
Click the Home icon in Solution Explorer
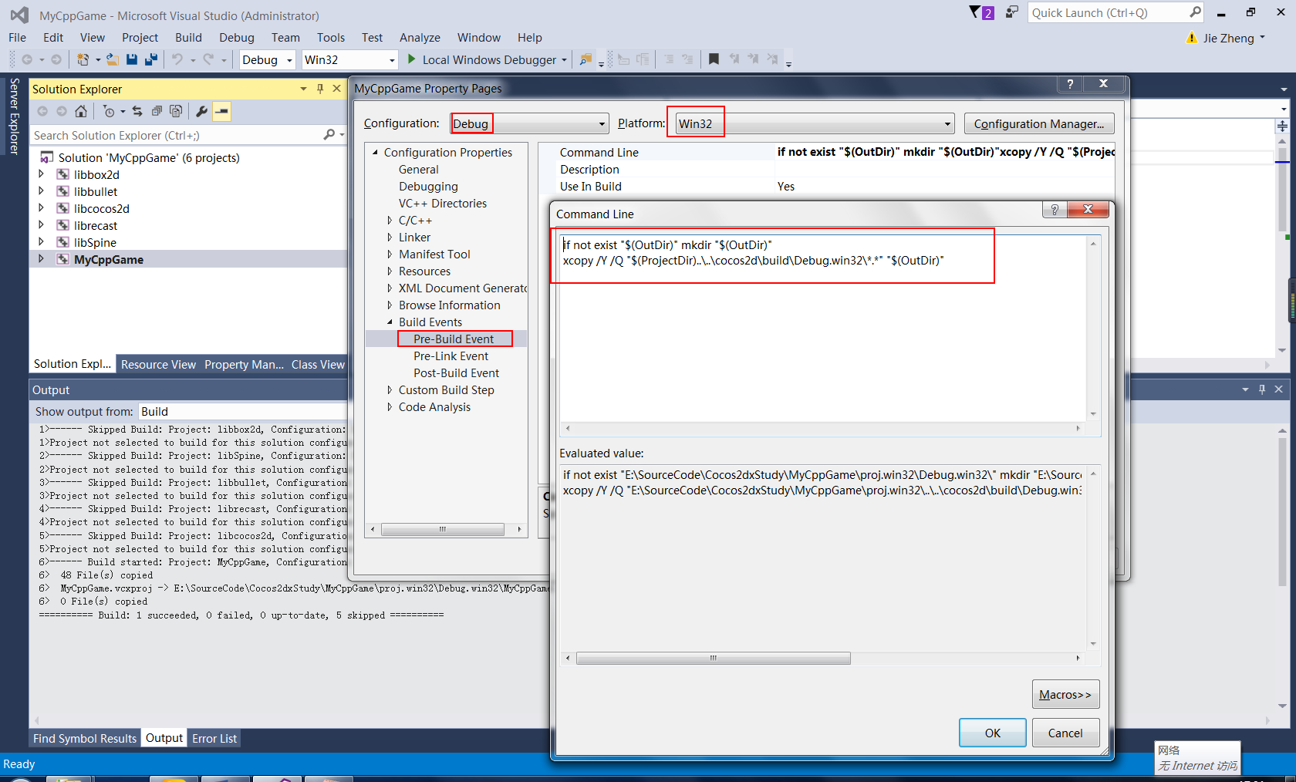pos(81,111)
